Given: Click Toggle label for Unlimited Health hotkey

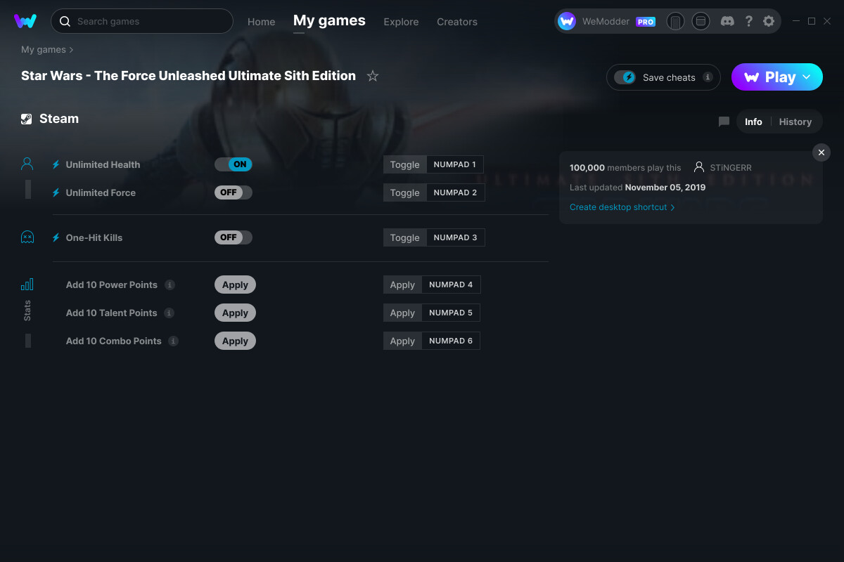Looking at the screenshot, I should [404, 164].
